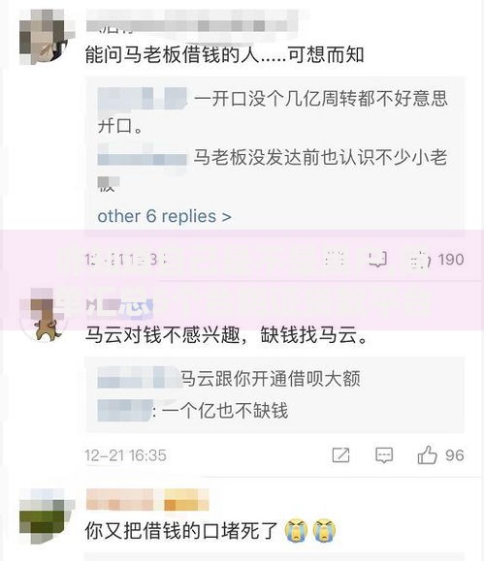
Task: Share the 12-21 16:35 comment
Action: 340,455
